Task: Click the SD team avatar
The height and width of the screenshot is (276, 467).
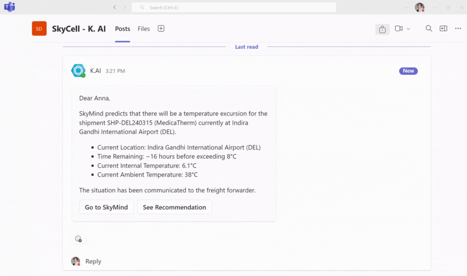Action: (x=39, y=29)
